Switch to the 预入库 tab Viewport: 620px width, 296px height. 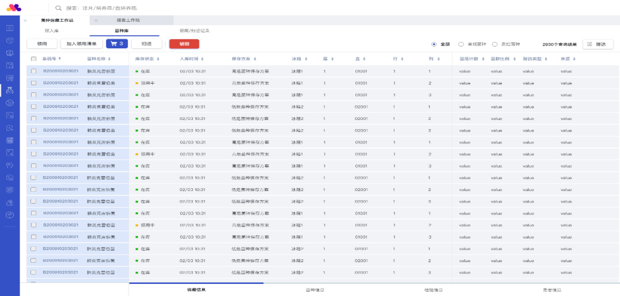52,30
